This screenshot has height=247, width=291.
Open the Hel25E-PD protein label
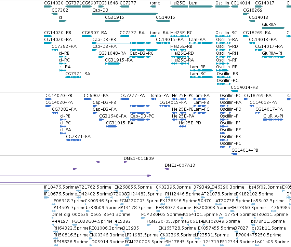[190, 123]
